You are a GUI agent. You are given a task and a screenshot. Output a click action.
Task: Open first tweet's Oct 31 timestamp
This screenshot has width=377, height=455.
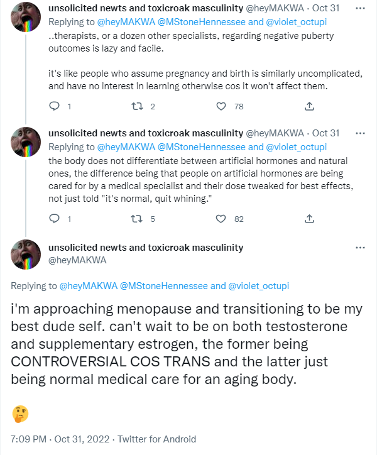click(x=325, y=8)
